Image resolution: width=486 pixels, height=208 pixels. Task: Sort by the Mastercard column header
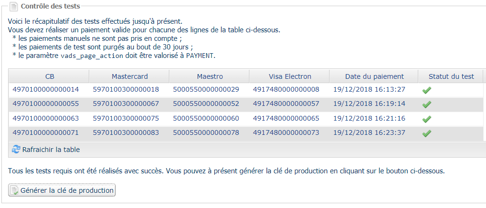129,76
